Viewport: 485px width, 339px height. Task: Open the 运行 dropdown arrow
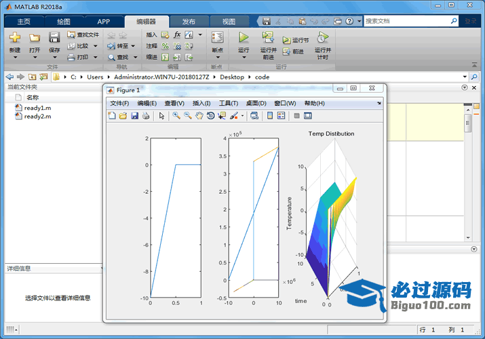point(244,58)
